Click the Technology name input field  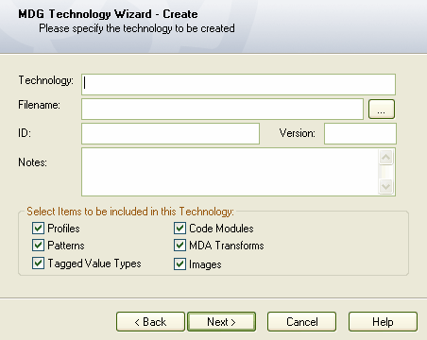click(x=238, y=84)
